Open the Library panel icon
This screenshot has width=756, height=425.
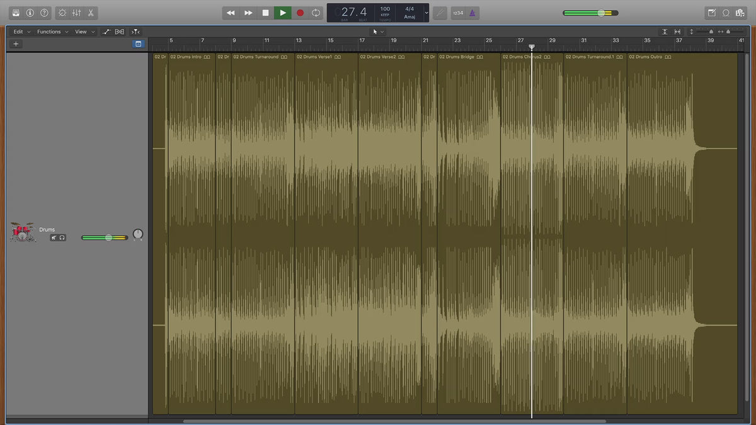tap(16, 13)
